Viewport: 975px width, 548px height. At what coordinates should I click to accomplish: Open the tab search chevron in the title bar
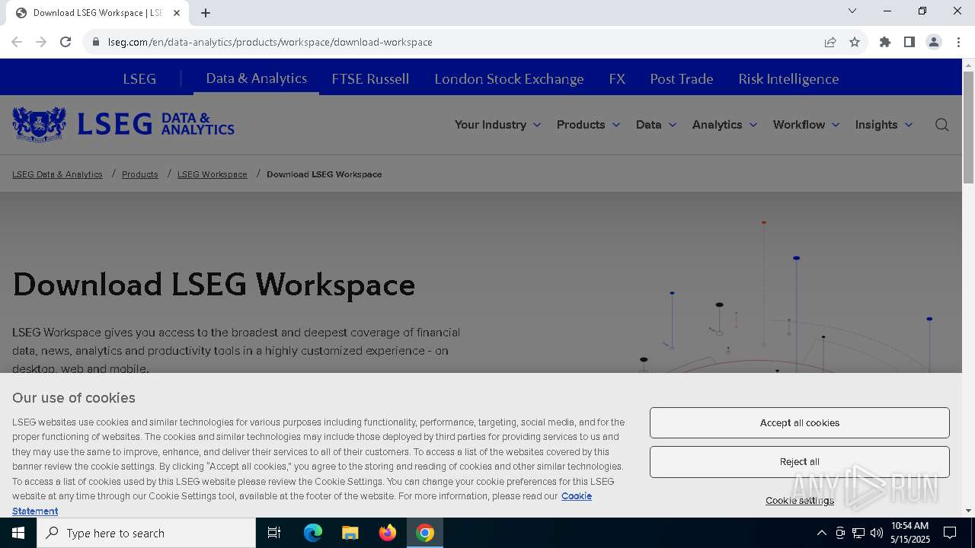click(852, 11)
